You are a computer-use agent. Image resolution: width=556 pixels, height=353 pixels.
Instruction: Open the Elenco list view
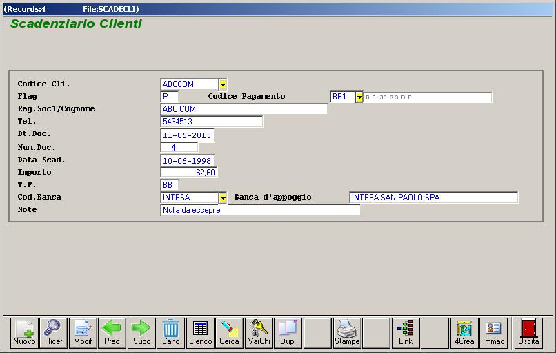pyautogui.click(x=200, y=333)
